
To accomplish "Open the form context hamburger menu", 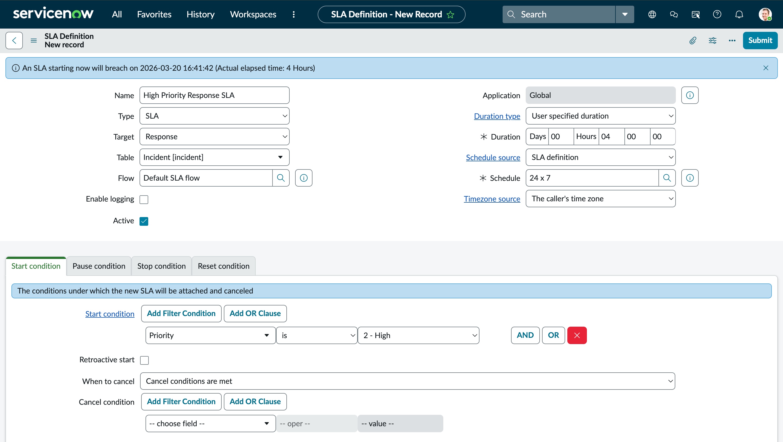I will tap(34, 41).
